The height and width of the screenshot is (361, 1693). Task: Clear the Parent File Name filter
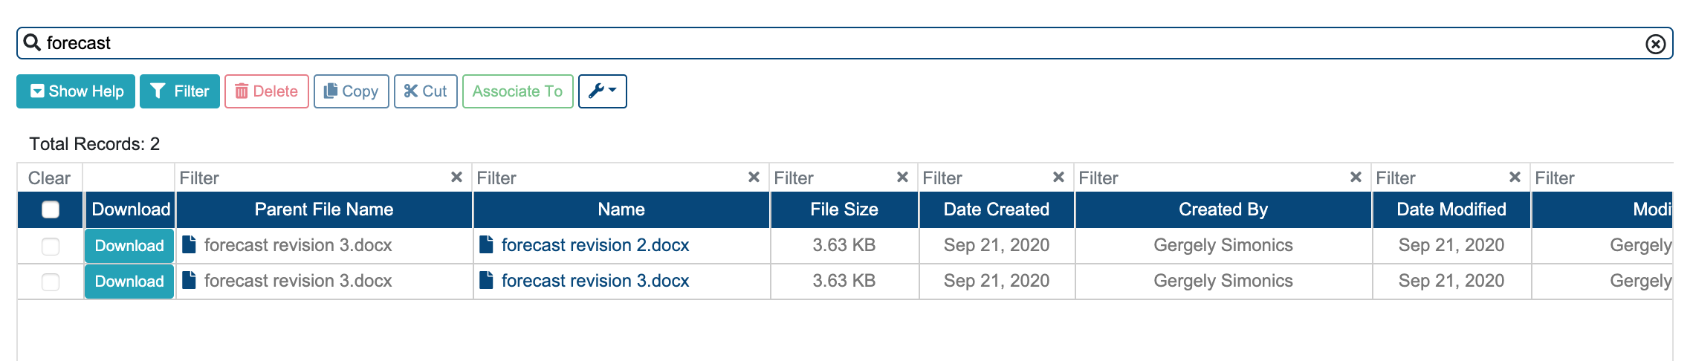(x=456, y=178)
